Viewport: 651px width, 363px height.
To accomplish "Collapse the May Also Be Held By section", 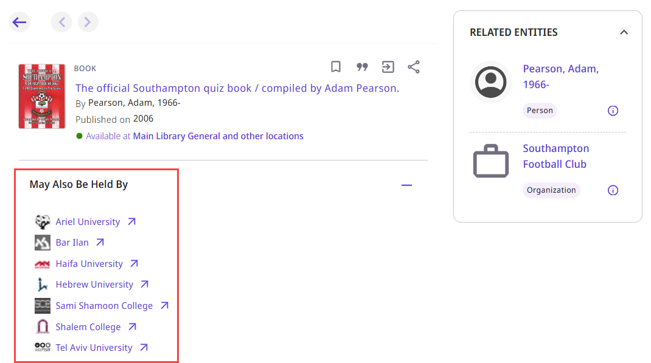I will click(x=406, y=185).
